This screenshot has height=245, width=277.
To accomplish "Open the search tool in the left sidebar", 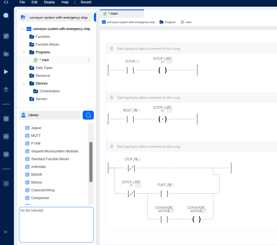I will tap(6, 16).
